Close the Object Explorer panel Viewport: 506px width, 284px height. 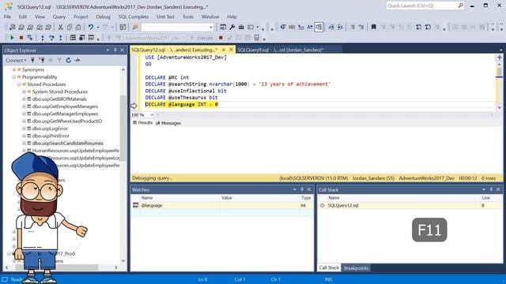tap(123, 50)
